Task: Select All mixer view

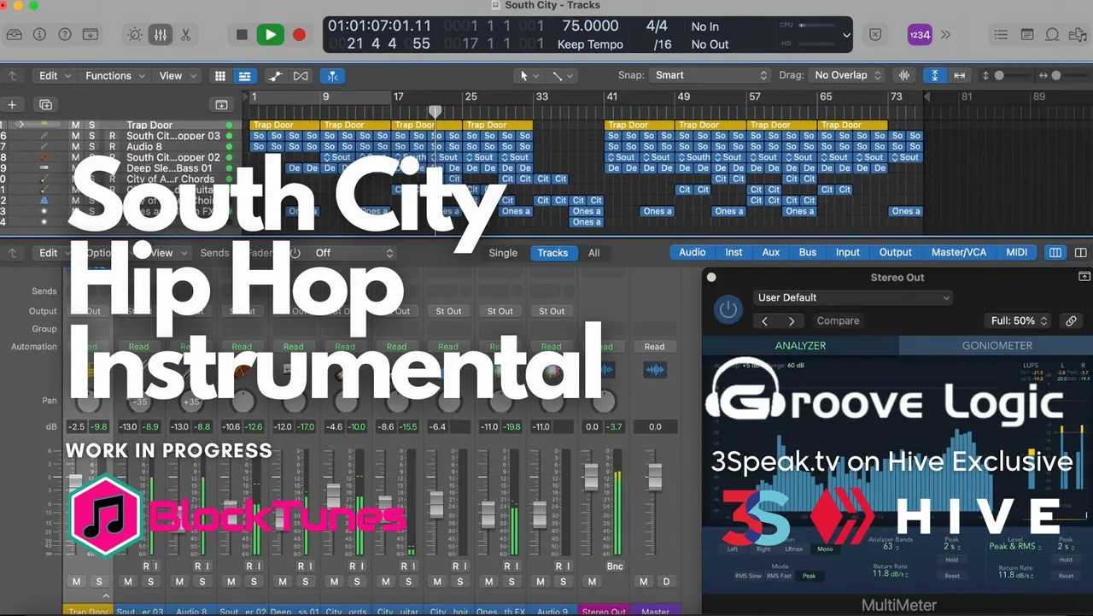Action: click(x=594, y=253)
